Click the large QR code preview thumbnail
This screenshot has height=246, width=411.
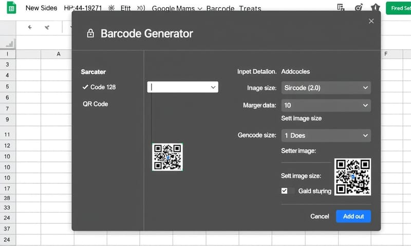coord(352,176)
